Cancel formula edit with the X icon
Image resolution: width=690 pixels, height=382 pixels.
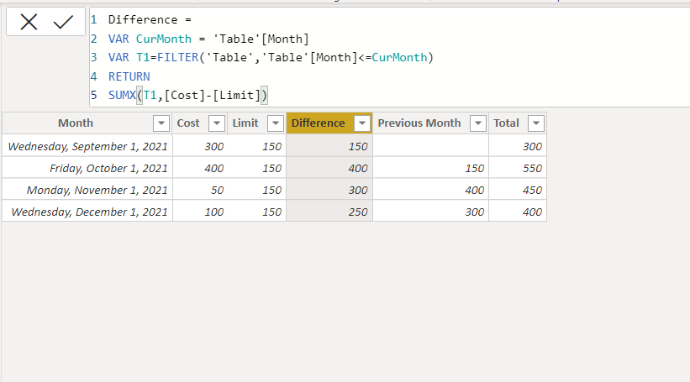[29, 22]
